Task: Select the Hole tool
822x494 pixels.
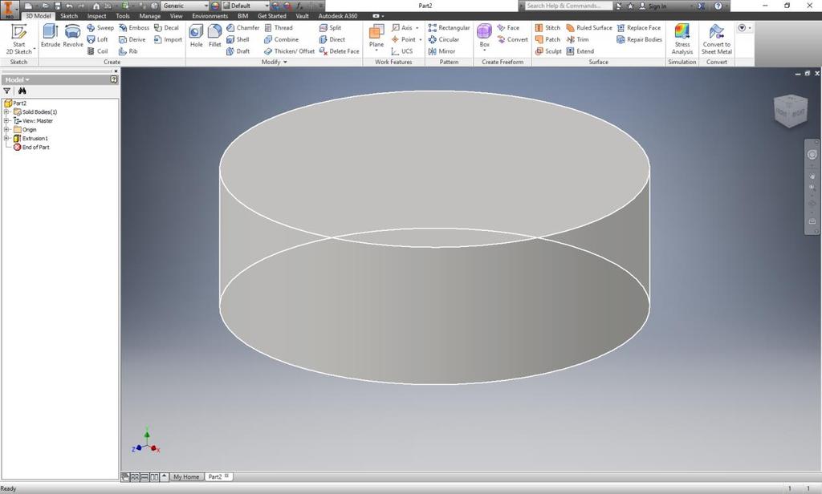Action: tap(196, 36)
